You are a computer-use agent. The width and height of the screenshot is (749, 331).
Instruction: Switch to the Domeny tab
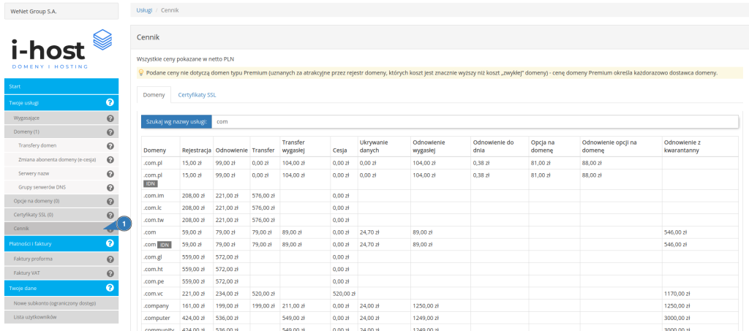(x=154, y=95)
